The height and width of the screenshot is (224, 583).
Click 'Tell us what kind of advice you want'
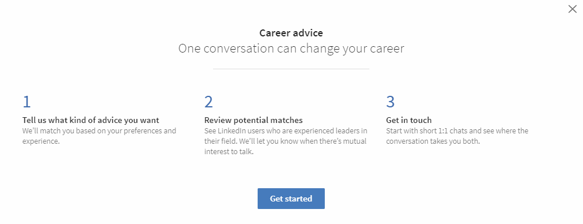click(91, 120)
